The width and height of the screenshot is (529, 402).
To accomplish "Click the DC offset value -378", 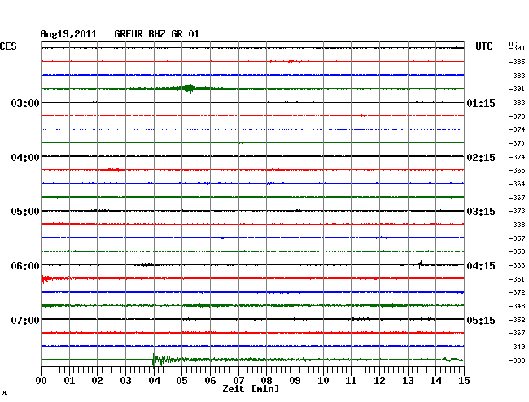I will point(517,116).
